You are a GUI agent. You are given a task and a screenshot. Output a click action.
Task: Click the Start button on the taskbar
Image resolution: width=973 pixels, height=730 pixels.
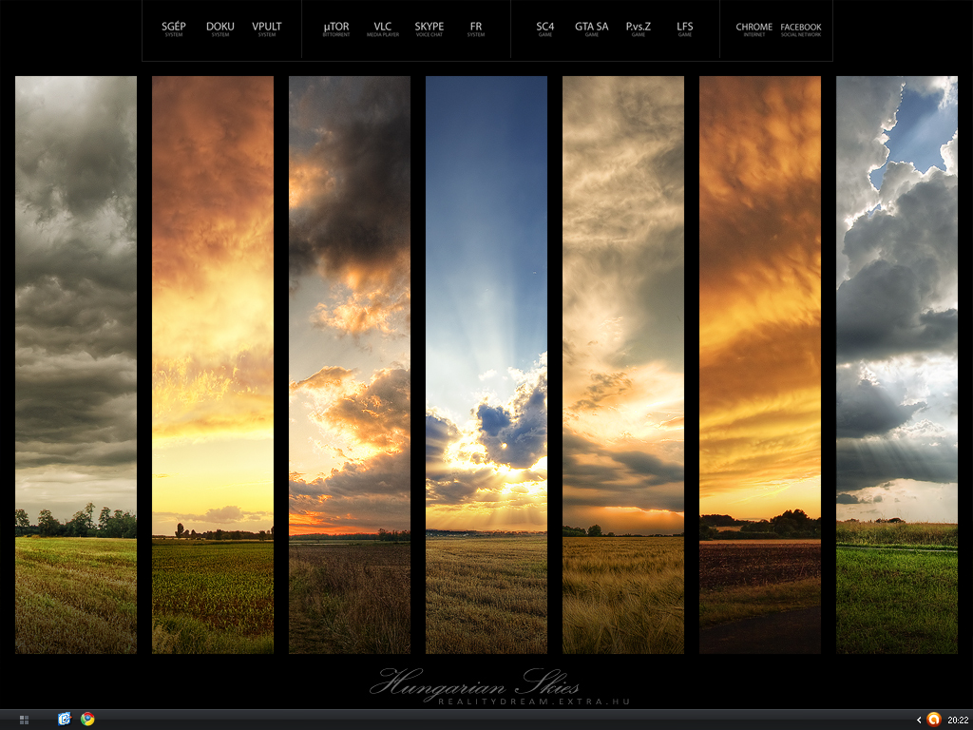[24, 720]
